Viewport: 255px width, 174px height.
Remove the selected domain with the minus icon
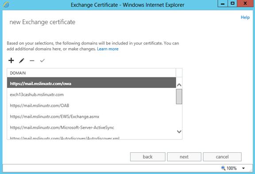[32, 61]
